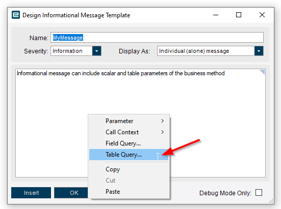
Task: Click inside the message text on business method
Action: click(204, 73)
